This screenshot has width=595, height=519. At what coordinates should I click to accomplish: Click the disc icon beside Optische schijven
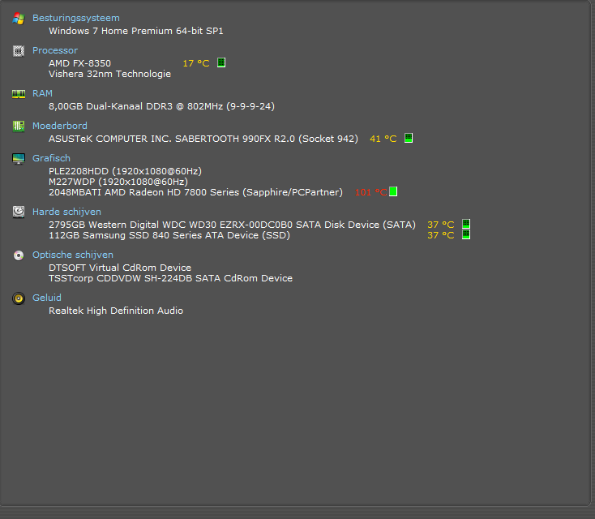point(18,255)
